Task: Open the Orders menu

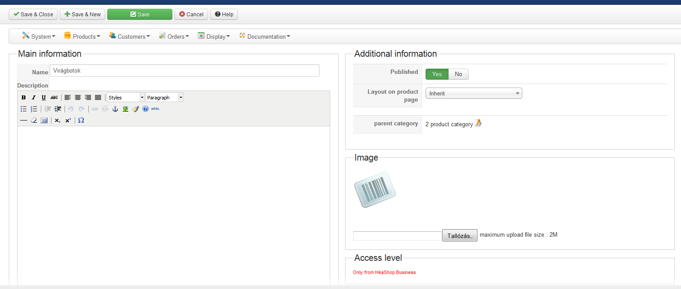Action: click(174, 37)
